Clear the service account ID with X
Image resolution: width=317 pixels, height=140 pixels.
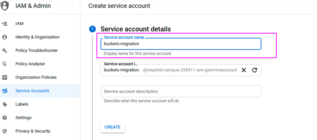244,70
